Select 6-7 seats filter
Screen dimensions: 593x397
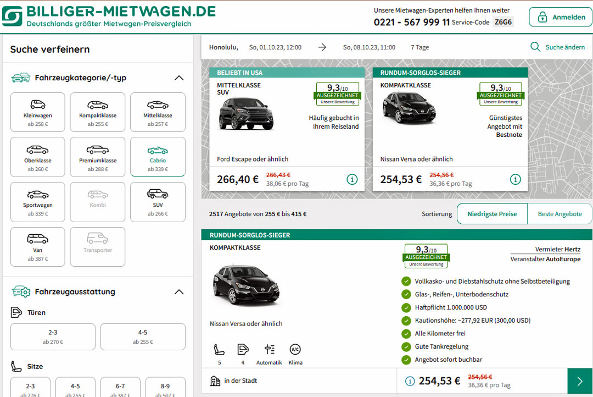[120, 387]
